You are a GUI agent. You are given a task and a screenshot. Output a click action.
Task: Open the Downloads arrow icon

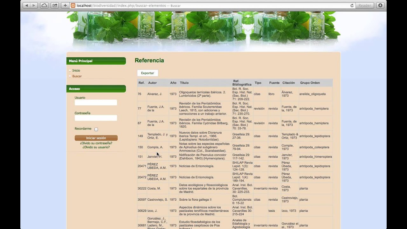point(380,5)
